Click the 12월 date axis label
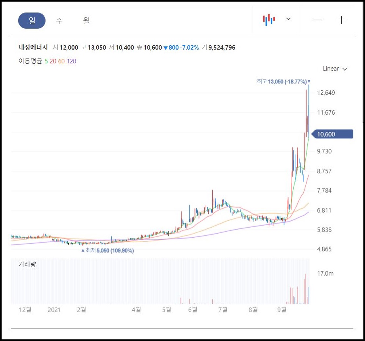The height and width of the screenshot is (341, 365). (x=25, y=310)
